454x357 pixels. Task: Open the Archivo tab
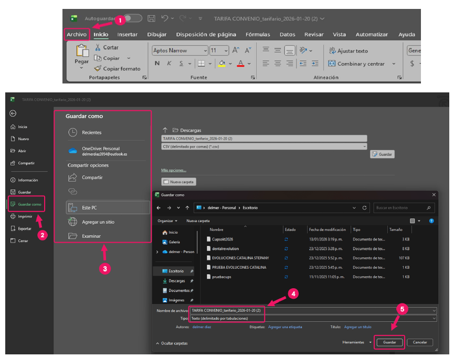tap(77, 35)
